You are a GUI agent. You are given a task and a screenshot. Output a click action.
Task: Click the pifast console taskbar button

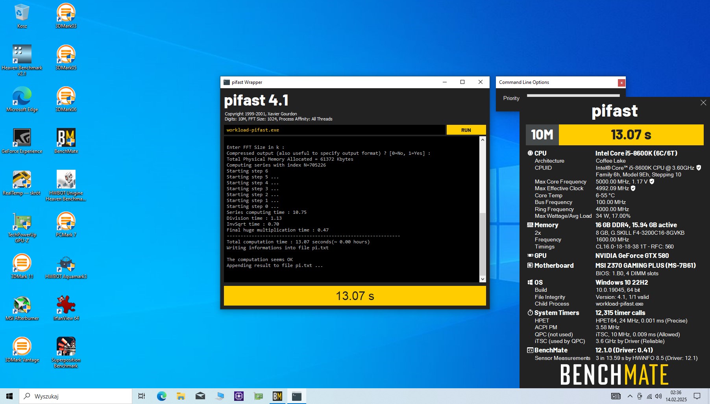[297, 396]
